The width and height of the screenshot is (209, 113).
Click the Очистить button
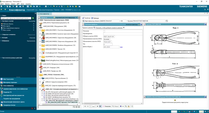pyautogui.click(x=107, y=106)
